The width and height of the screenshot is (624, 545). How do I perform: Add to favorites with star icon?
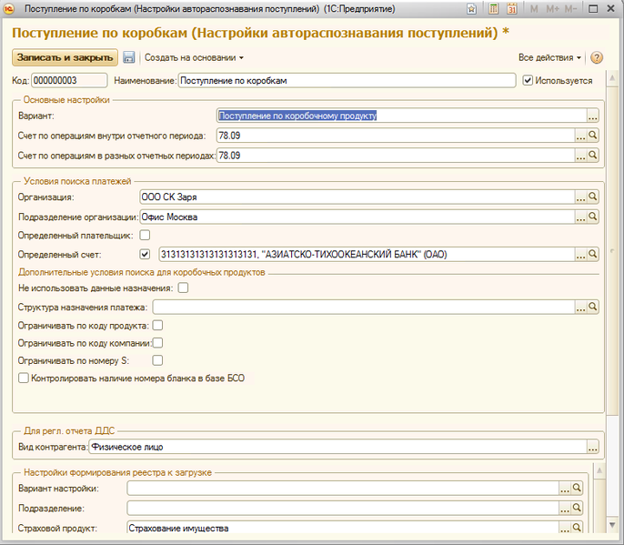(471, 9)
